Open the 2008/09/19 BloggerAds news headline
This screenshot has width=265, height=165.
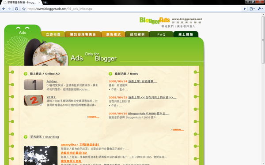[148, 114]
